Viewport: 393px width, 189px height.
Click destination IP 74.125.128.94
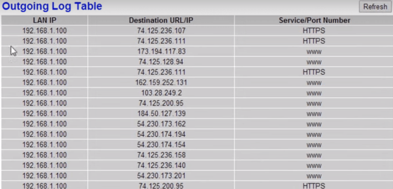(x=161, y=62)
